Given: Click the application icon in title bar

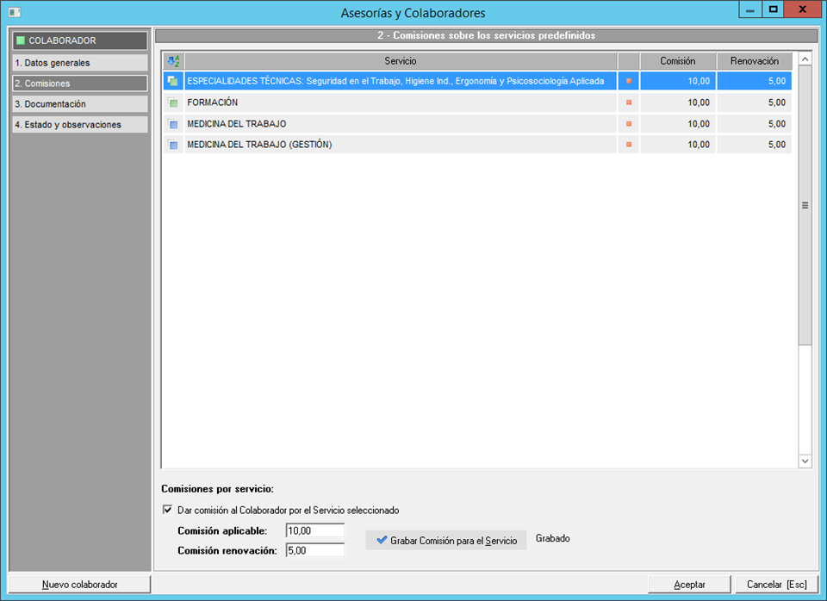Looking at the screenshot, I should [x=15, y=11].
